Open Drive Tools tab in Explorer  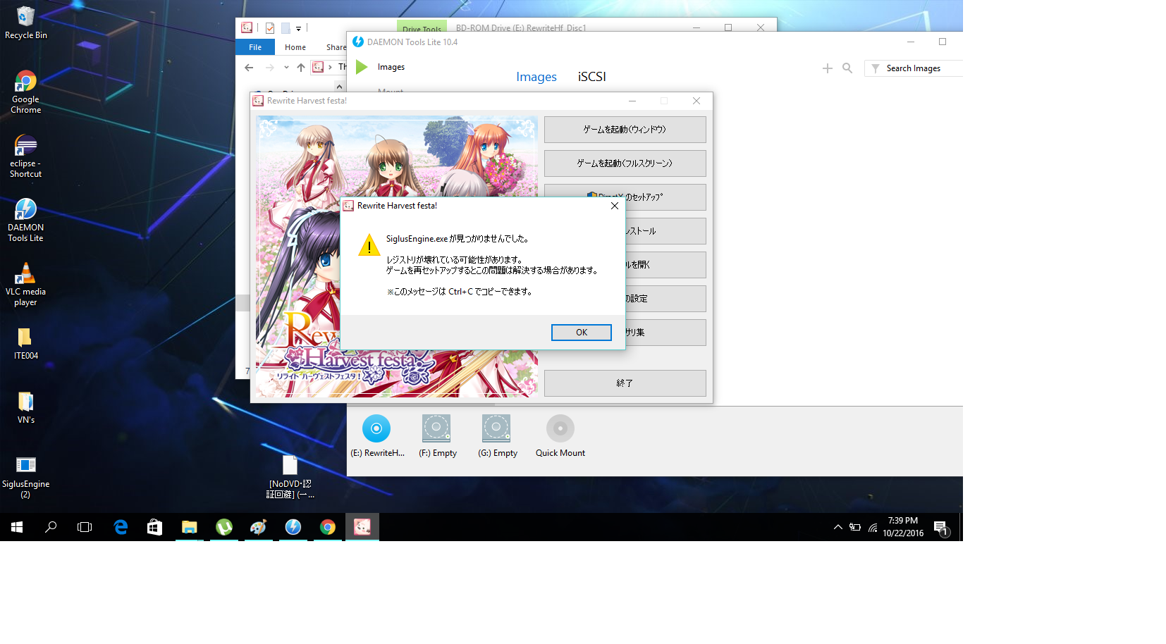422,27
